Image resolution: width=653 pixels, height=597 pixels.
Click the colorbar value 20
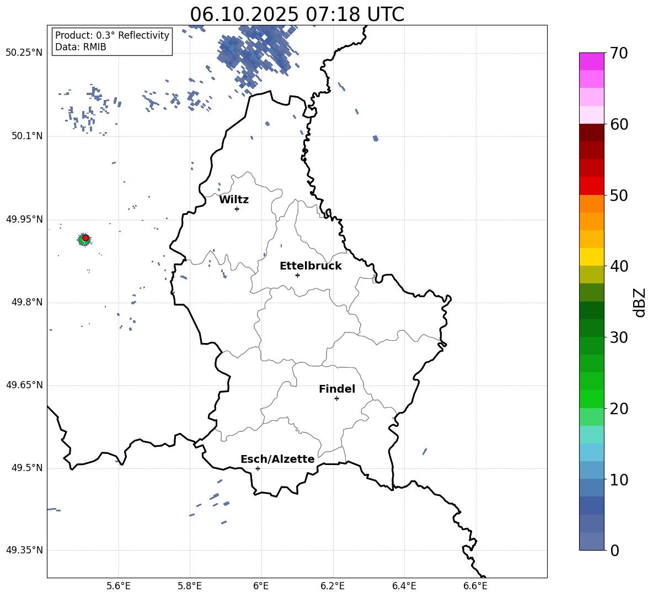(619, 409)
